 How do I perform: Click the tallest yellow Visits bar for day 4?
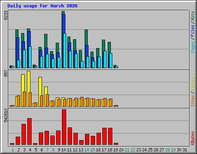tap(29, 82)
